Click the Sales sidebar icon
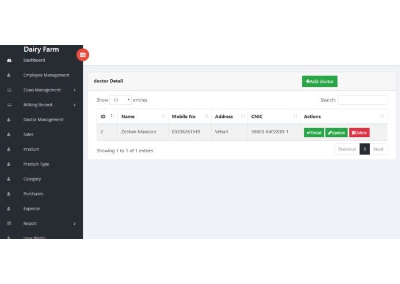The width and height of the screenshot is (400, 284). pyautogui.click(x=9, y=134)
